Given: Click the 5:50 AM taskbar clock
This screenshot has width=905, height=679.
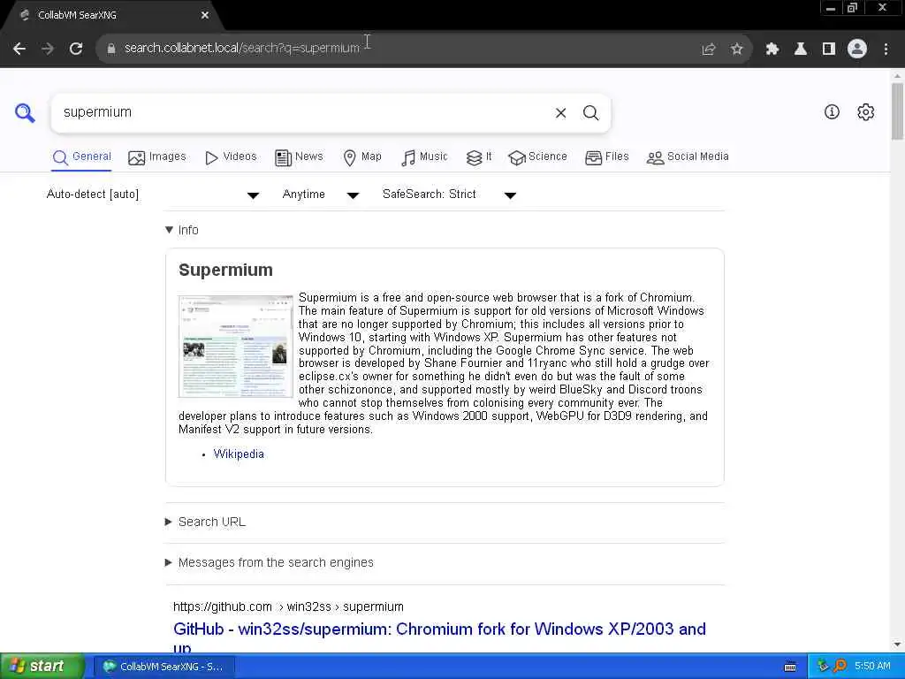Looking at the screenshot, I should [x=872, y=667].
